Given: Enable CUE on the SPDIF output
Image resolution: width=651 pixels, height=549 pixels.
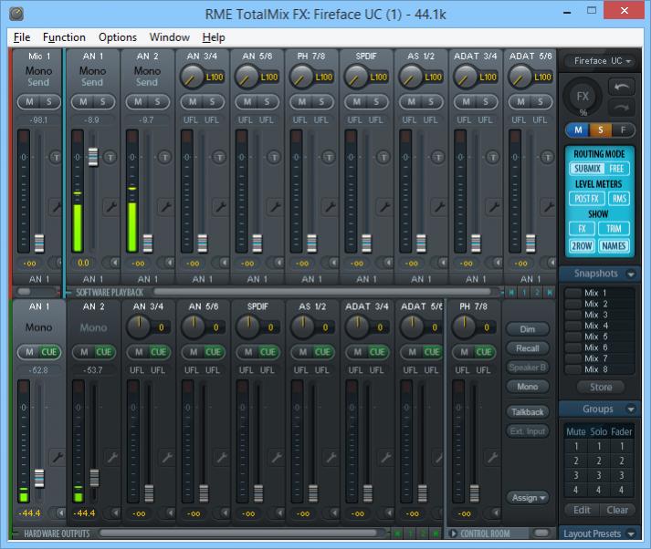Looking at the screenshot, I should (x=268, y=352).
